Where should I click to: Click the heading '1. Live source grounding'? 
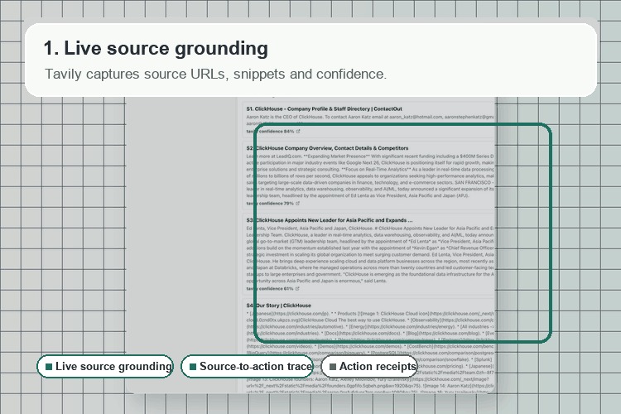156,48
